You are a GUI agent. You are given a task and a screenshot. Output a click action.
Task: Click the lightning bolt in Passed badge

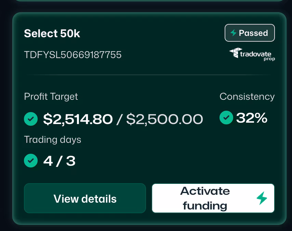234,33
